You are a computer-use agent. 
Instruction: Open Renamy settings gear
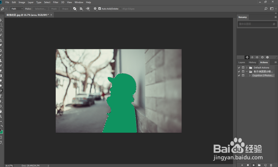[x=262, y=57]
